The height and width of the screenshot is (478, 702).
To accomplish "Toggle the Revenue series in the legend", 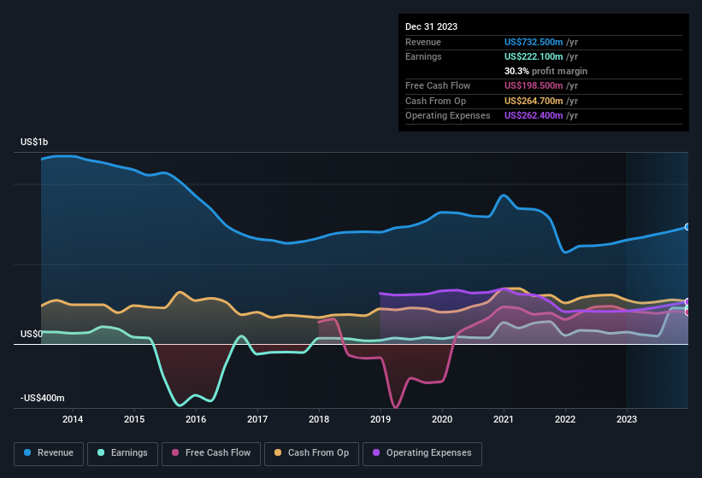I will tap(49, 452).
